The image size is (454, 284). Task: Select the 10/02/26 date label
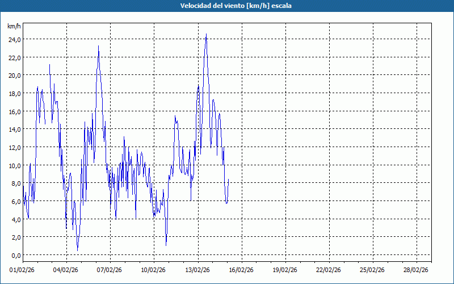point(154,270)
